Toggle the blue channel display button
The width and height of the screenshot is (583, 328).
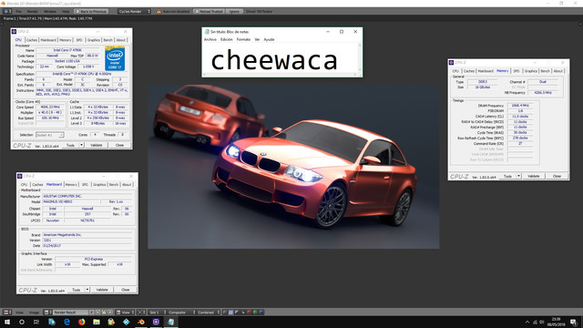261,313
